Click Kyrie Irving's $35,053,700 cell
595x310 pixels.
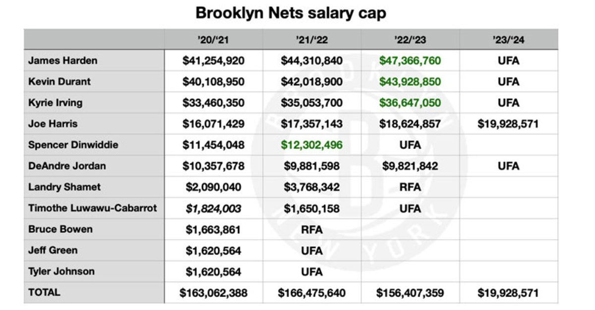[x=311, y=103]
